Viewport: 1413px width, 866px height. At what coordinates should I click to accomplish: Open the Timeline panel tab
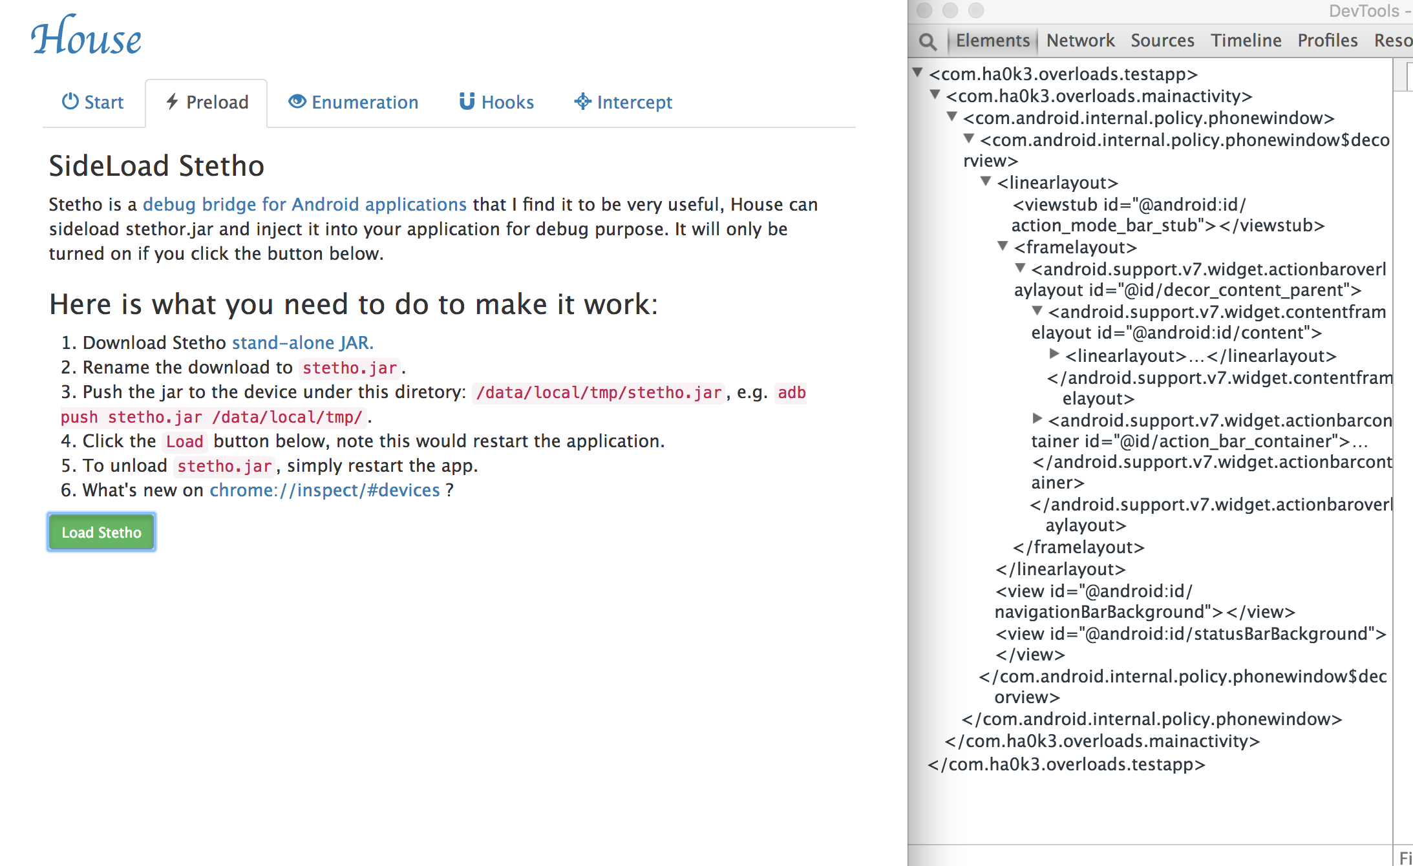pyautogui.click(x=1246, y=41)
